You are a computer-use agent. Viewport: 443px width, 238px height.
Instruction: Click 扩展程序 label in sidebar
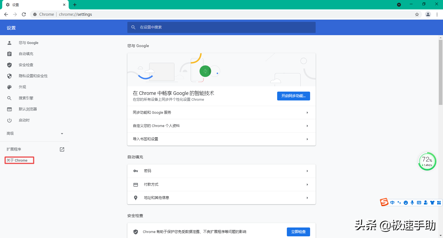[x=14, y=149]
